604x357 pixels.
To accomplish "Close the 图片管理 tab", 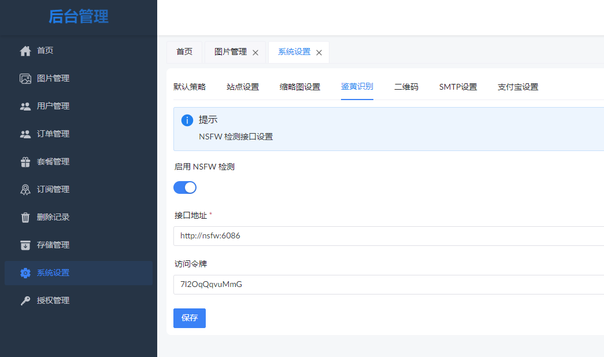I will point(255,53).
